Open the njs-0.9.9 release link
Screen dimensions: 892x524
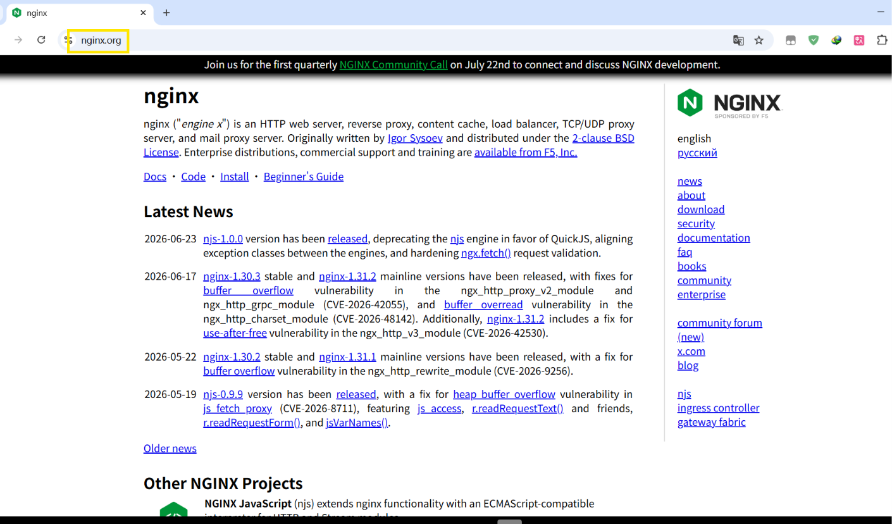tap(223, 394)
